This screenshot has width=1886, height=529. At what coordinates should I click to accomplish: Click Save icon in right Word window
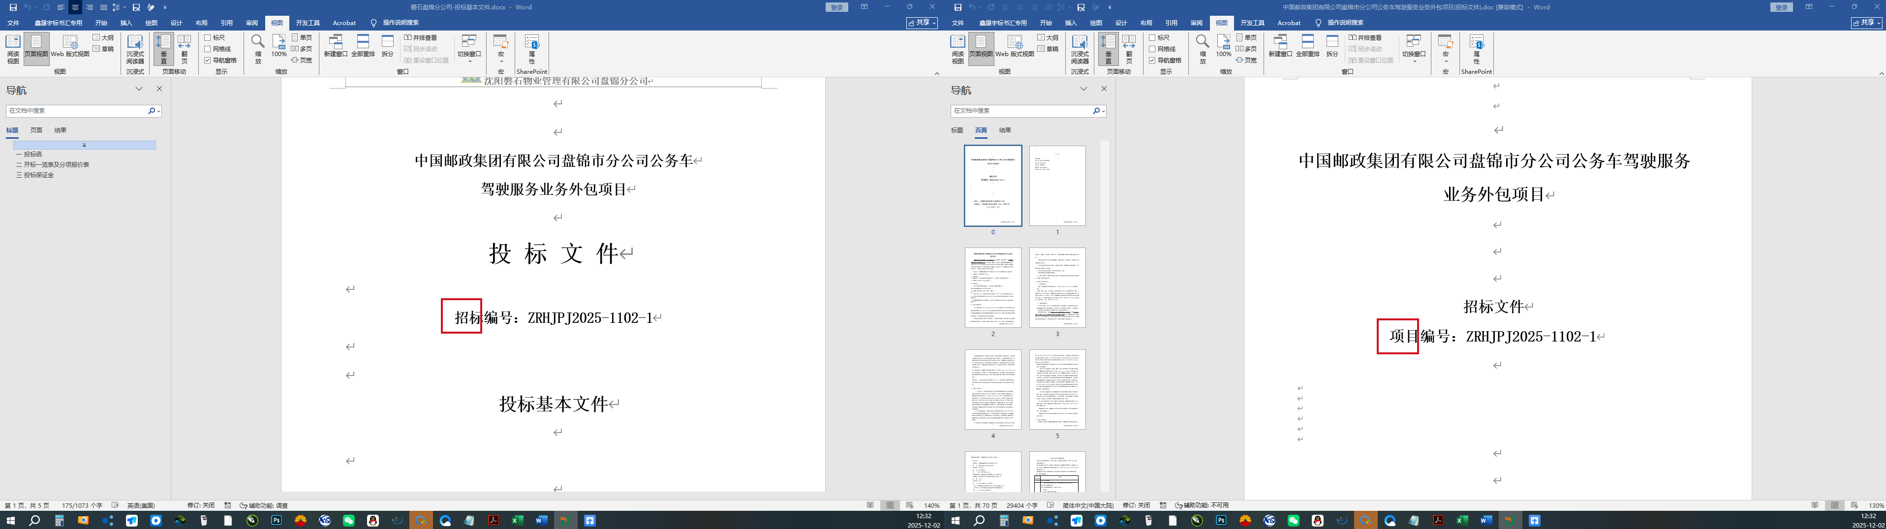pos(958,7)
